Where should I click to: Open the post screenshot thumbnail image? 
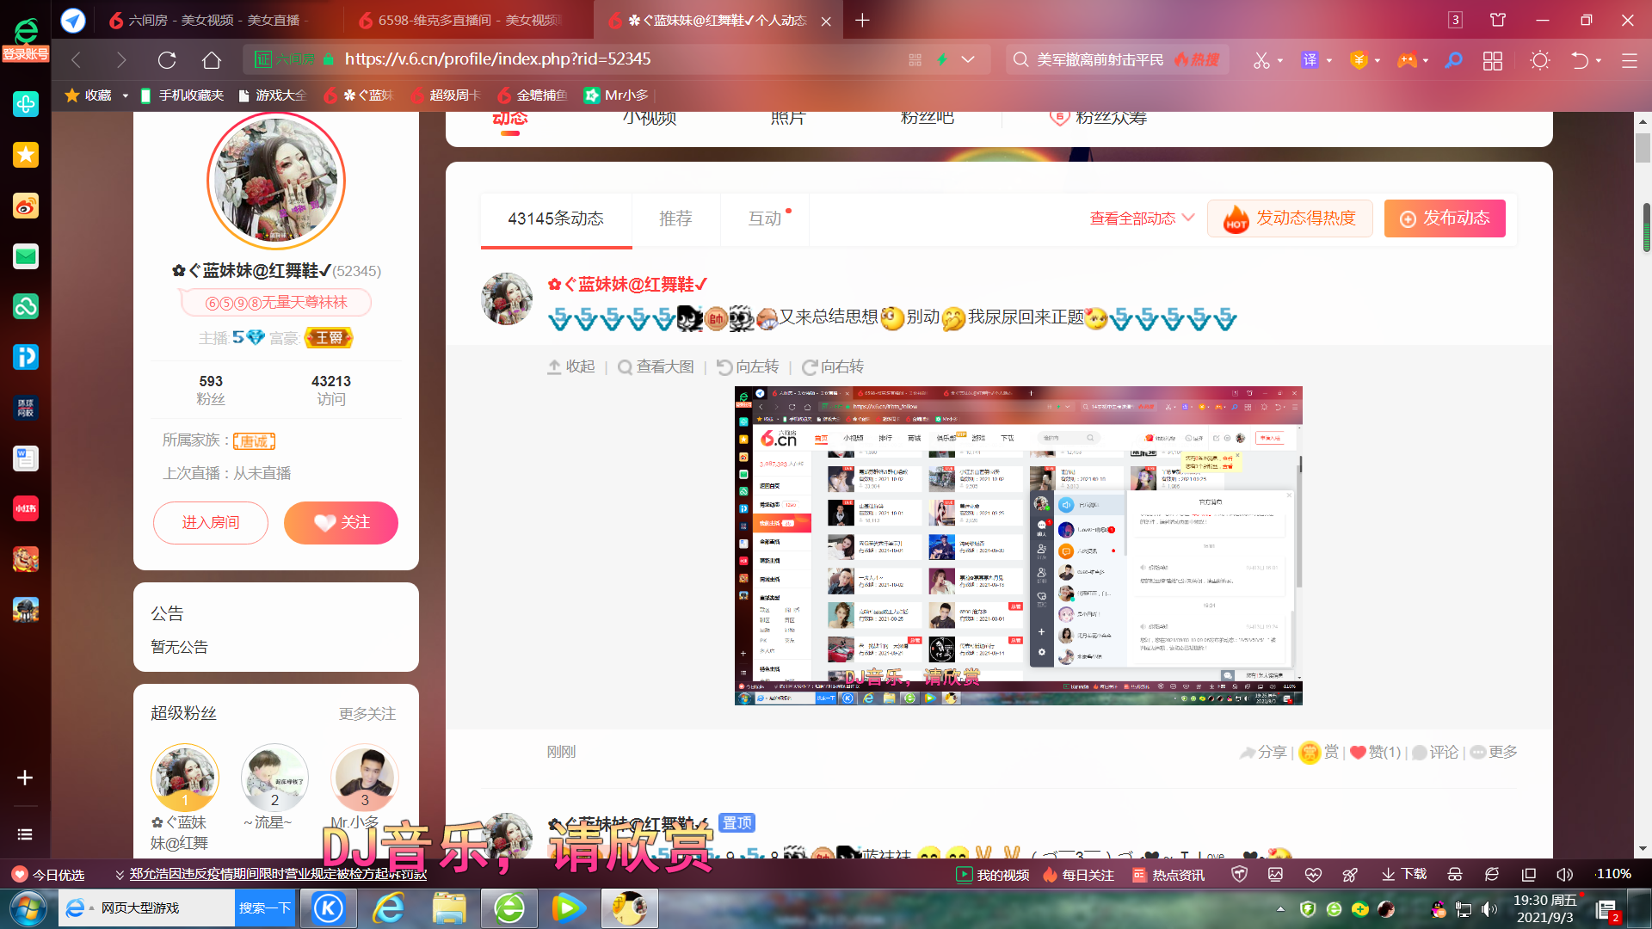click(1018, 545)
